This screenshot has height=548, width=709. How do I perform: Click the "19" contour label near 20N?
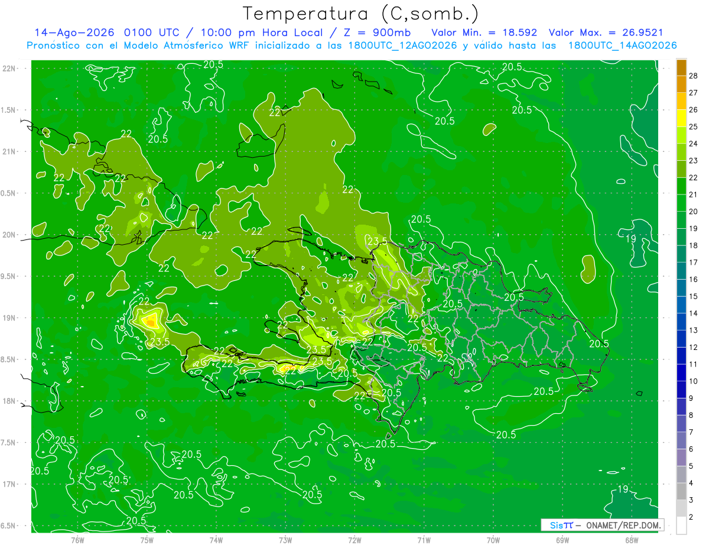(x=631, y=238)
